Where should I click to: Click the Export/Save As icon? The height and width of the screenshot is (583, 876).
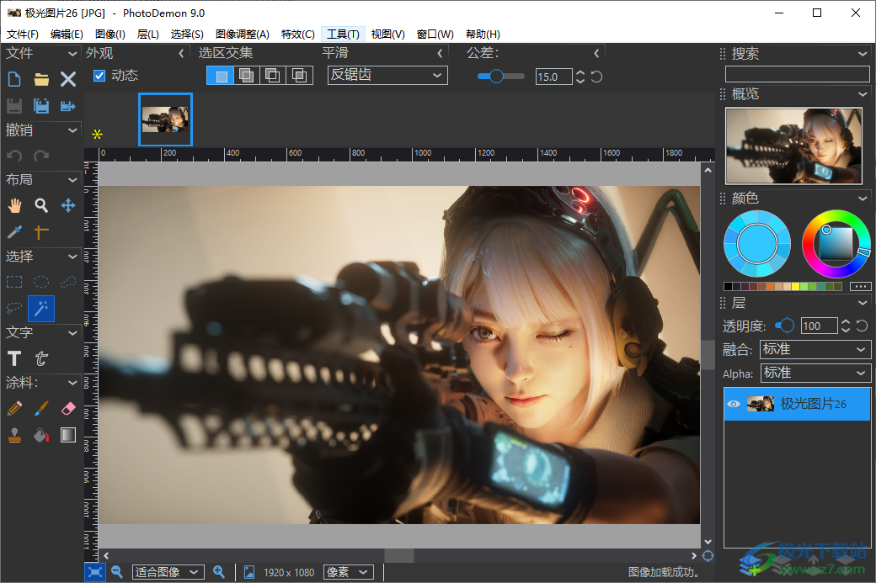(x=68, y=106)
